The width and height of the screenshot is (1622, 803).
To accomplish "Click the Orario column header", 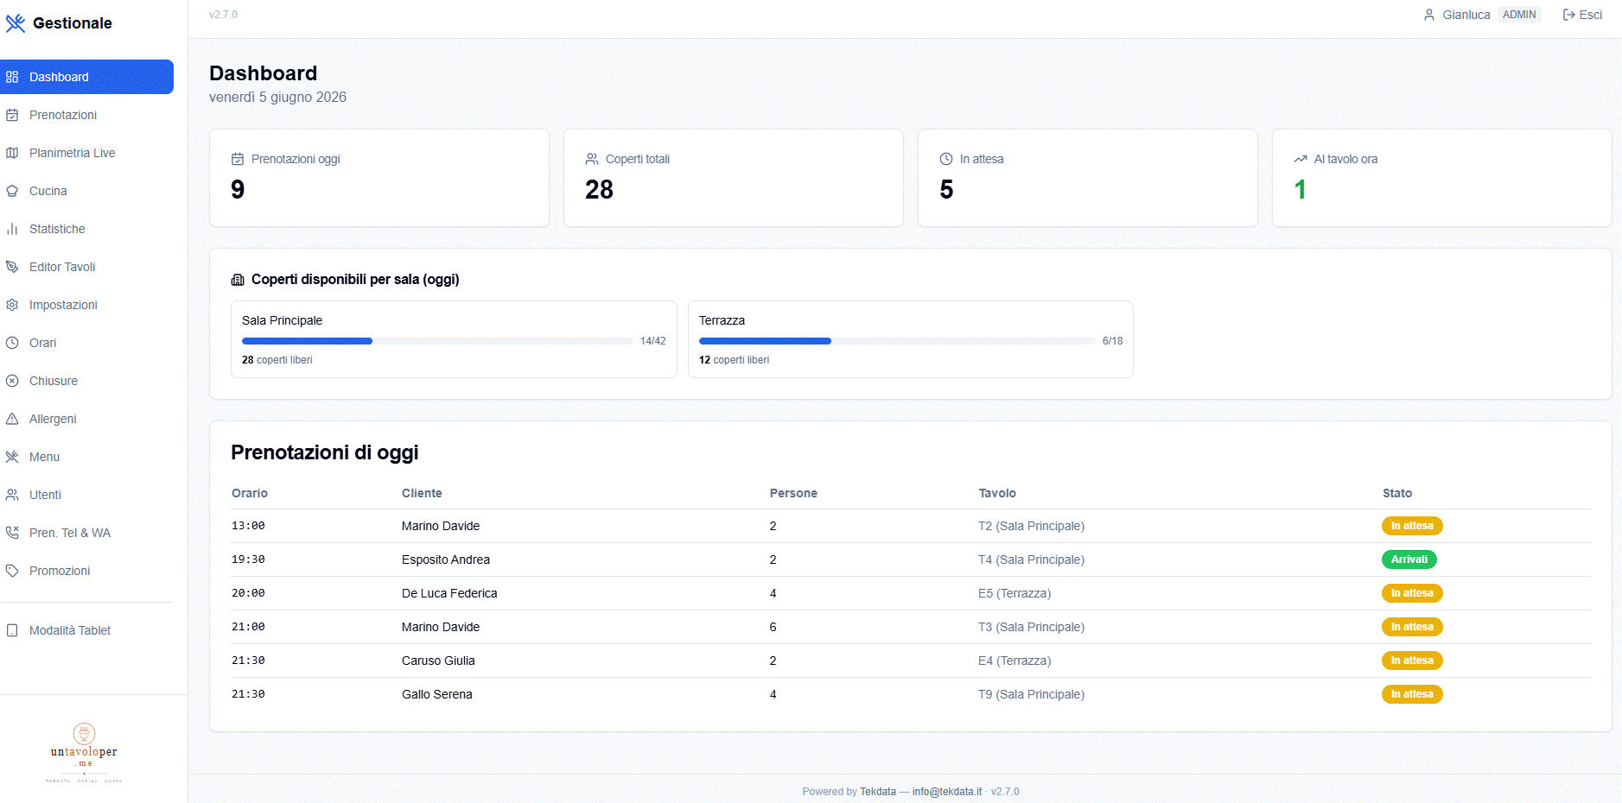I will point(250,493).
